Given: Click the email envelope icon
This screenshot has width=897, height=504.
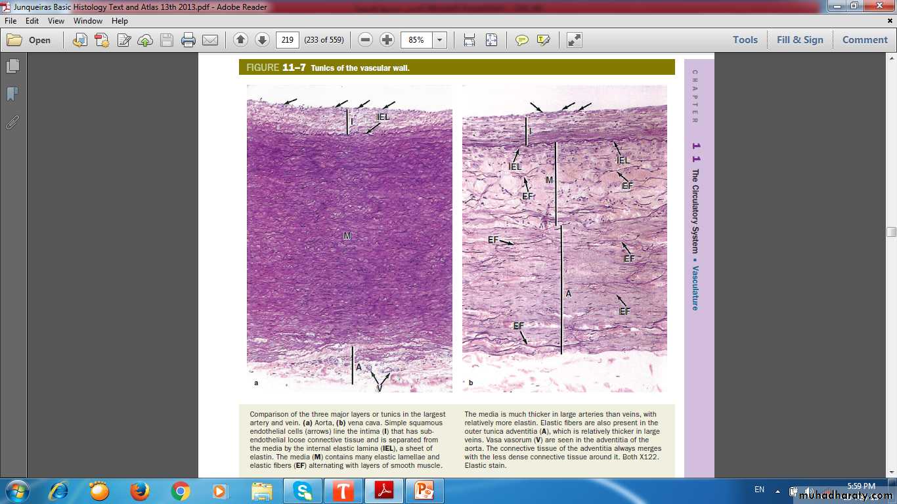Looking at the screenshot, I should point(210,40).
